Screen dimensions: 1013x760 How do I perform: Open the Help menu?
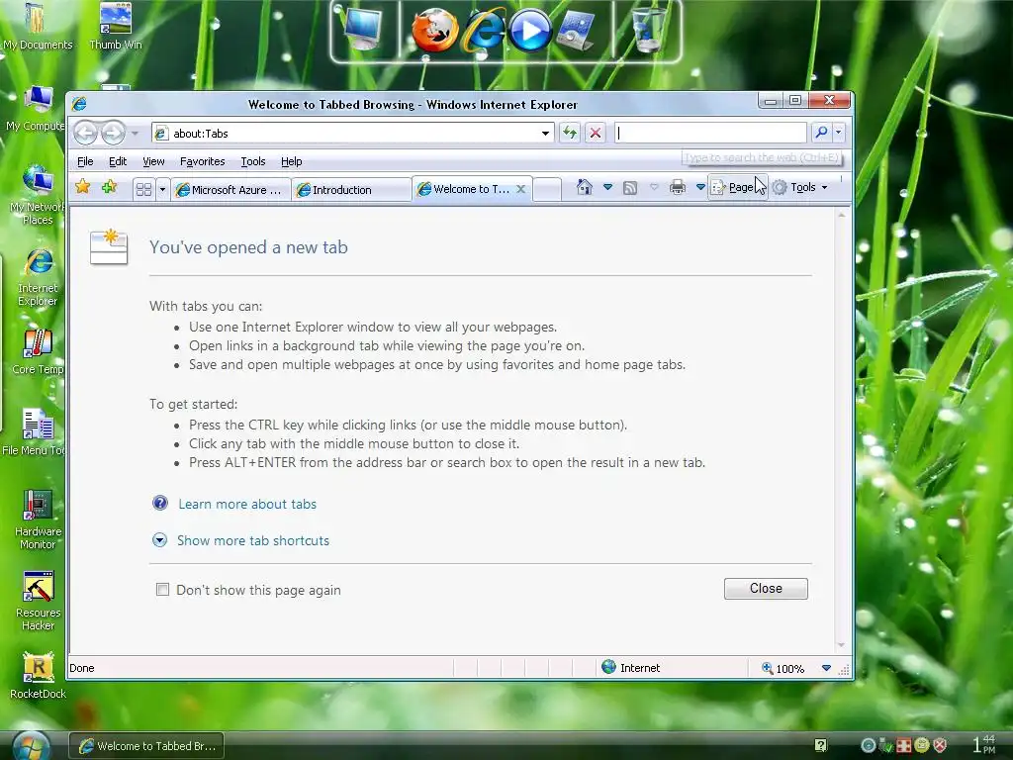(292, 161)
